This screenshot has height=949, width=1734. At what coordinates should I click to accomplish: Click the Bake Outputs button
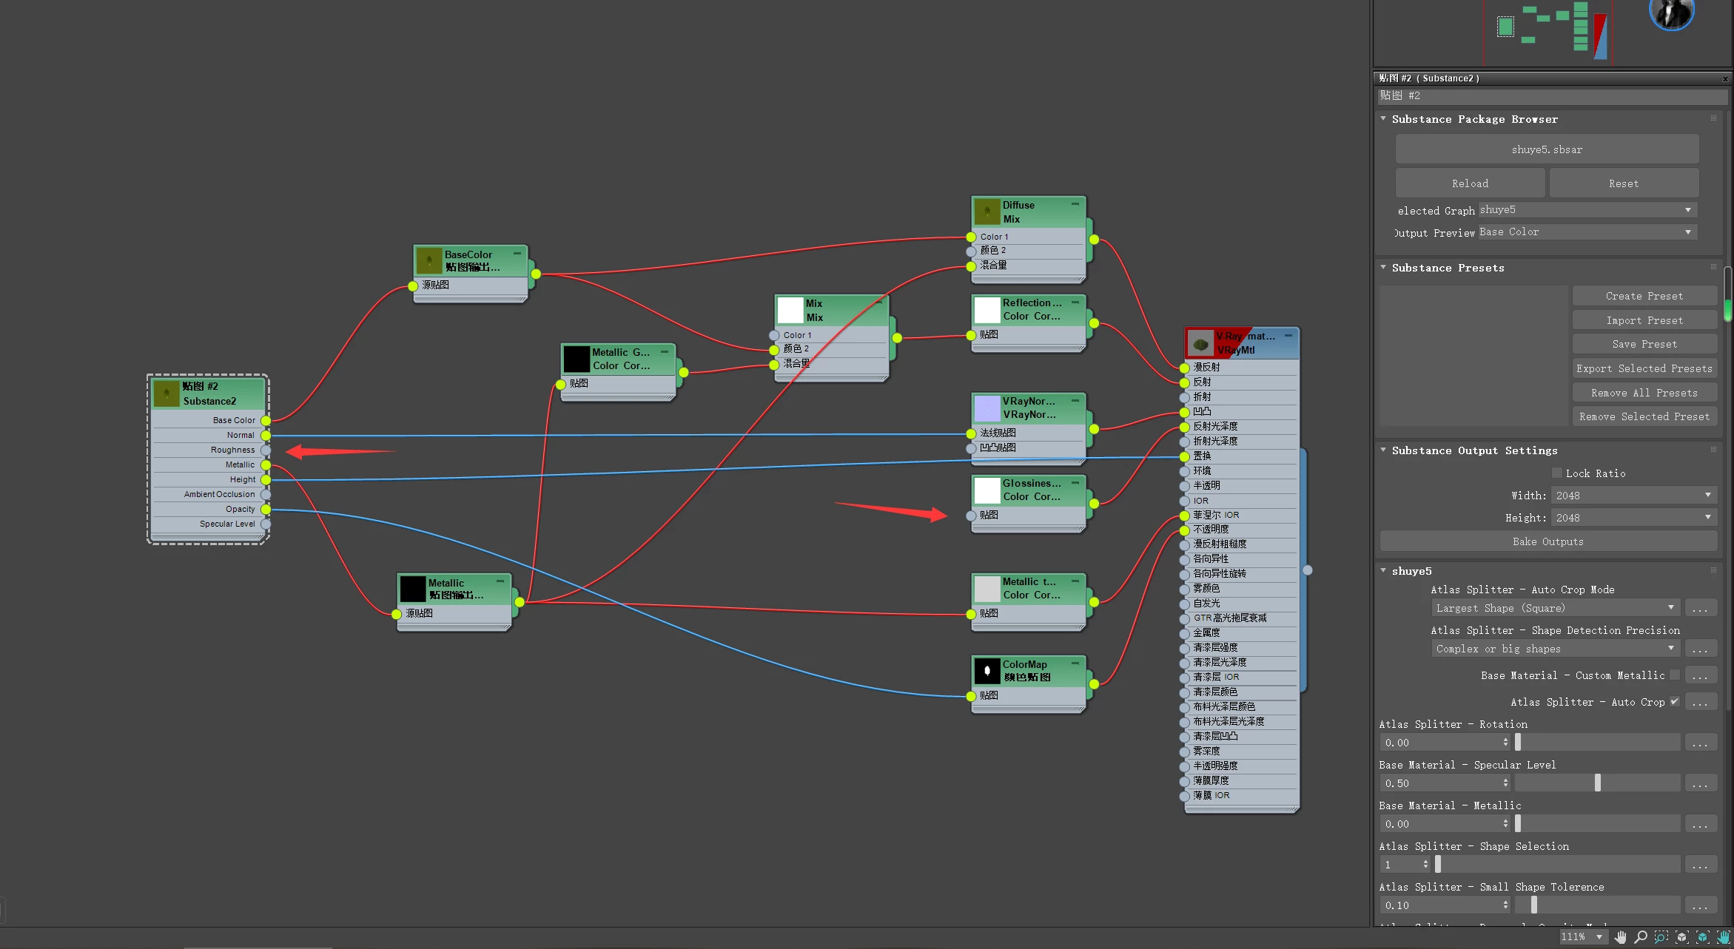pyautogui.click(x=1548, y=541)
